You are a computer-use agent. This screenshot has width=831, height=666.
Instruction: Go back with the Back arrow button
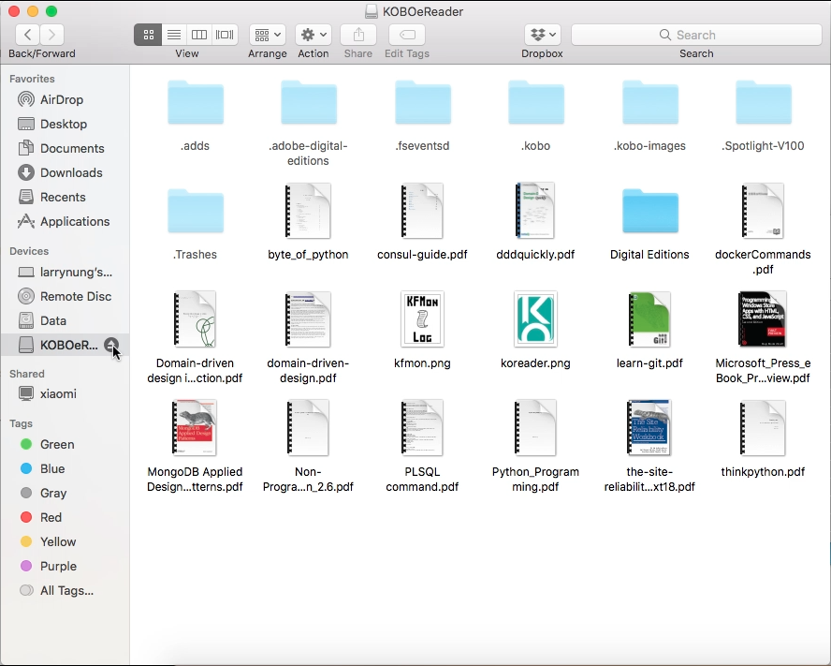pyautogui.click(x=27, y=35)
